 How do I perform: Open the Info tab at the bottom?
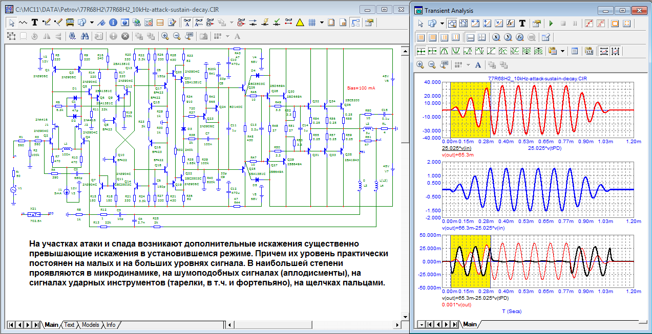click(111, 325)
